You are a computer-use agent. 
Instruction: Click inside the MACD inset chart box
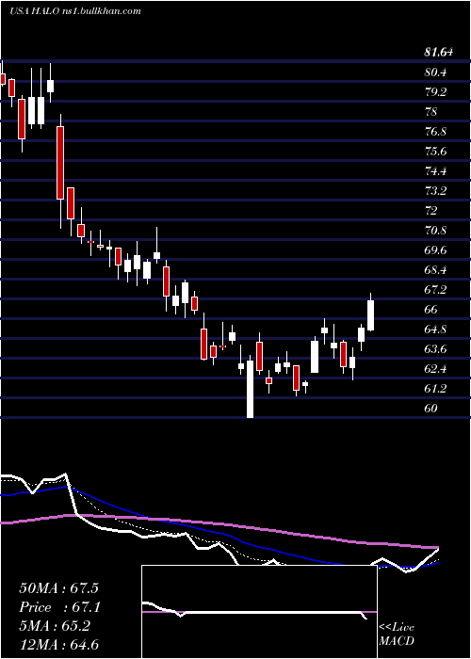coord(259,612)
